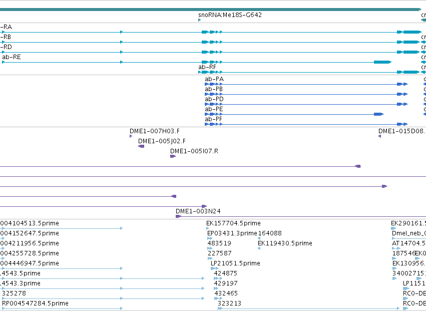
Task: Click the 004211956.5prime EST label
Action: [x=30, y=243]
